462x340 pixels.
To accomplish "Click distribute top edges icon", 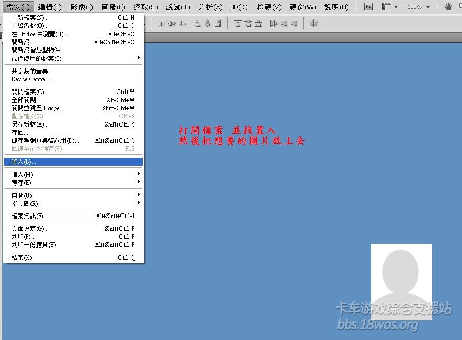I will pos(238,23).
